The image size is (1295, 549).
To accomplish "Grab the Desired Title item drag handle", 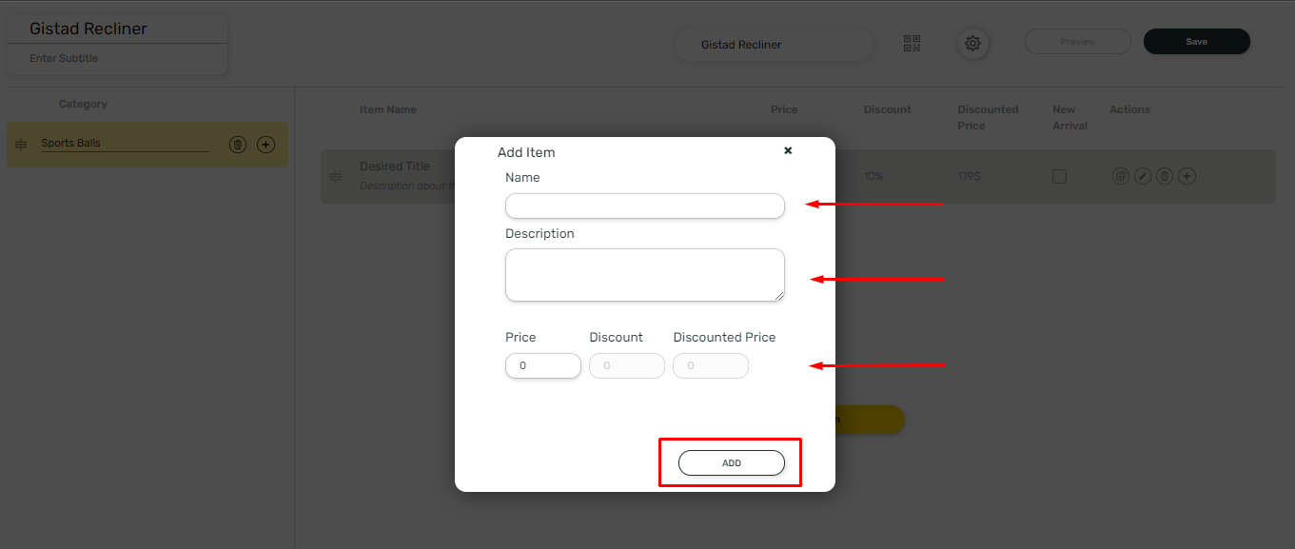I will (335, 175).
